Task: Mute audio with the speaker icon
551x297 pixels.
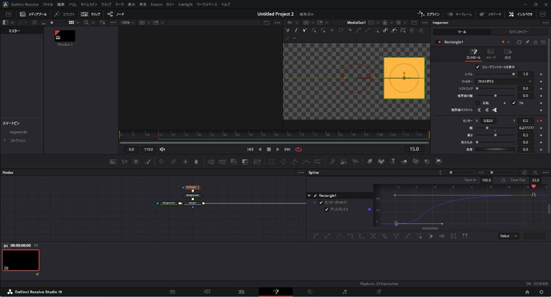Action: pyautogui.click(x=162, y=149)
